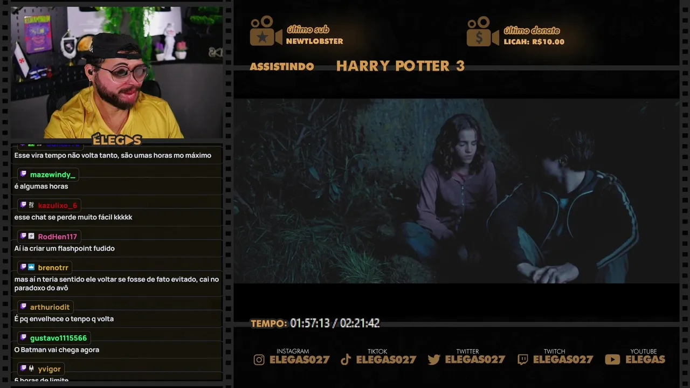Open chat user yvigor

tap(49, 369)
